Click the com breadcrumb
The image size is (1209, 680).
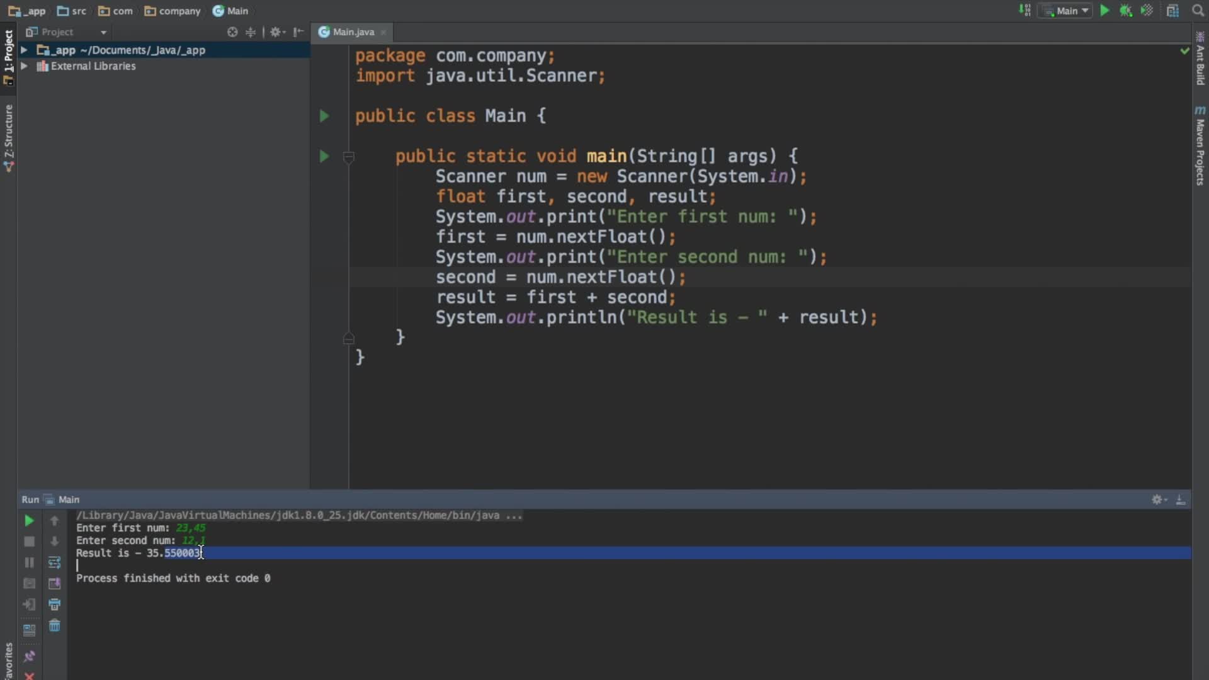[x=116, y=11]
